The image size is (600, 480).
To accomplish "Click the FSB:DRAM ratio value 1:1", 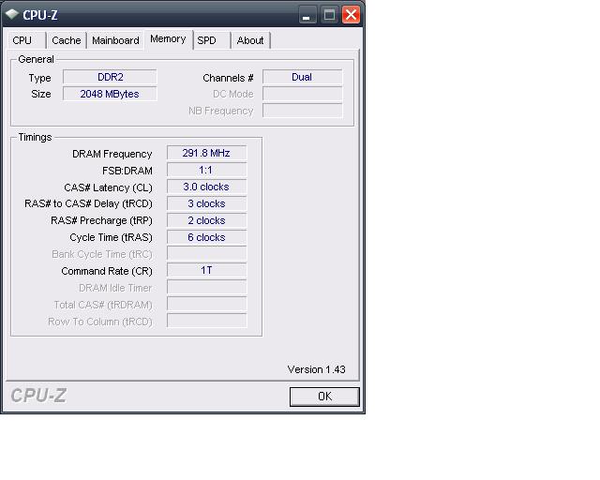I will [206, 170].
